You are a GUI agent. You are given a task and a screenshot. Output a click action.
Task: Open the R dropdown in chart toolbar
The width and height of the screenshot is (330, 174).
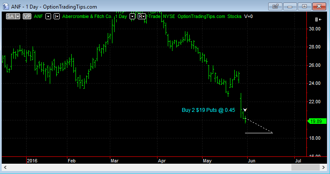[142, 16]
